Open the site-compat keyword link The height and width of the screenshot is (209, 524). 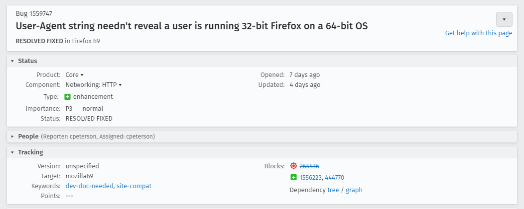tap(134, 186)
